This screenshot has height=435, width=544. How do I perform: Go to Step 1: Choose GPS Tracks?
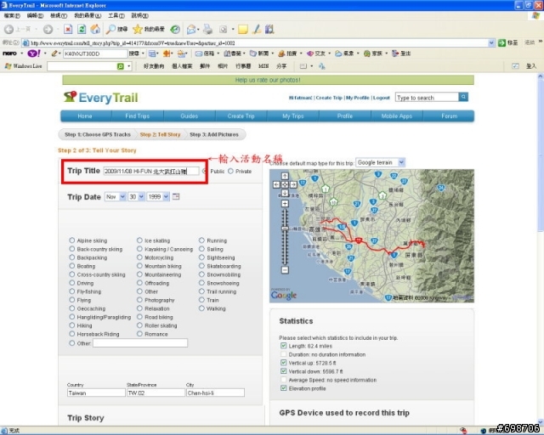[98, 134]
